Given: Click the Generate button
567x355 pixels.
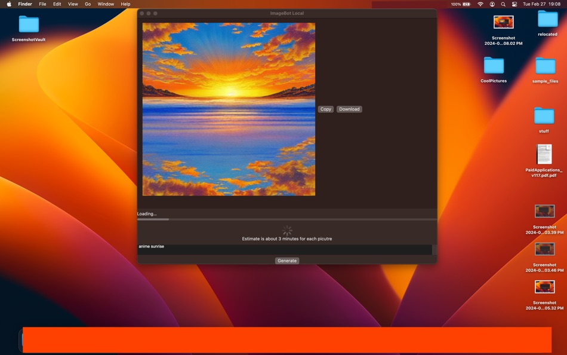Looking at the screenshot, I should (287, 261).
